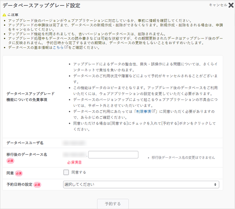Click external-link icon beside こちら

coord(66,48)
